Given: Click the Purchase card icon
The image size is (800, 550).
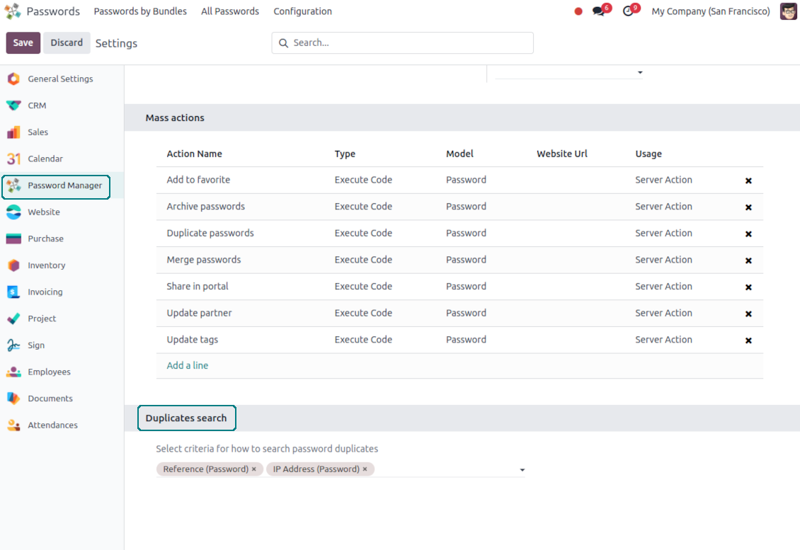Looking at the screenshot, I should (13, 239).
